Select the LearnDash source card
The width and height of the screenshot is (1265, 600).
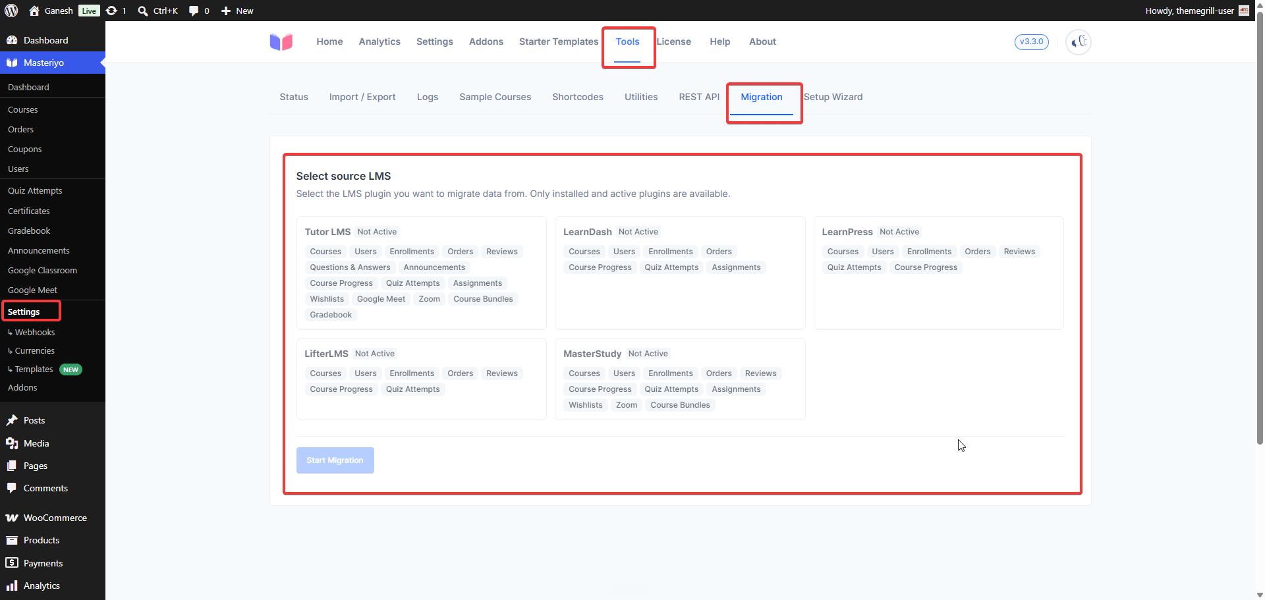[x=680, y=273]
